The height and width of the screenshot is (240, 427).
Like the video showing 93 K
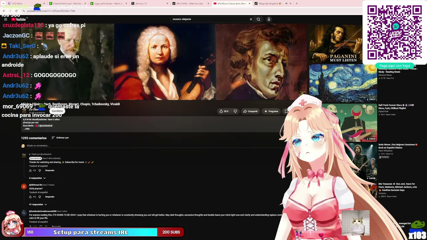point(224,111)
